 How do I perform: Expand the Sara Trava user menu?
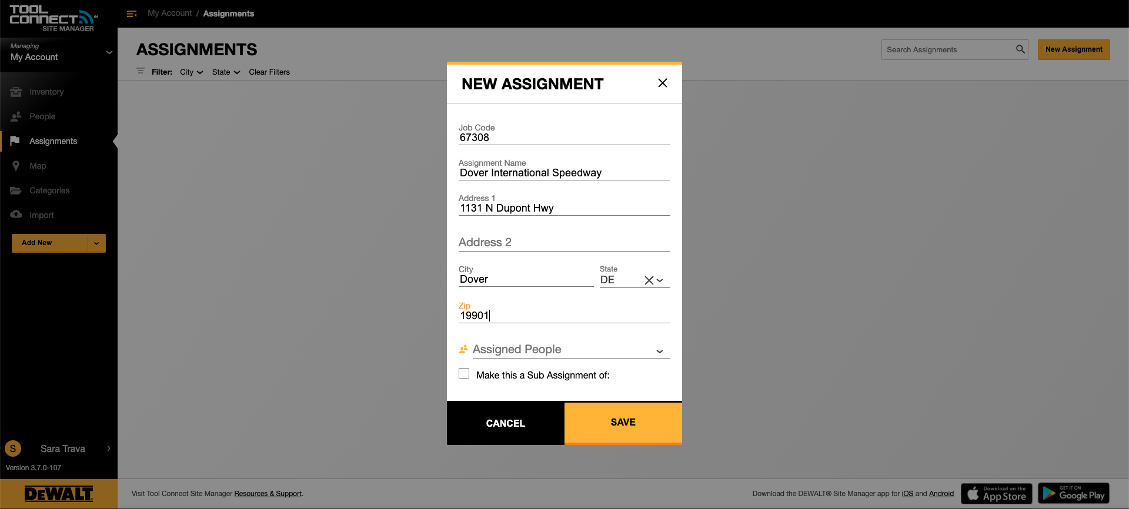109,448
